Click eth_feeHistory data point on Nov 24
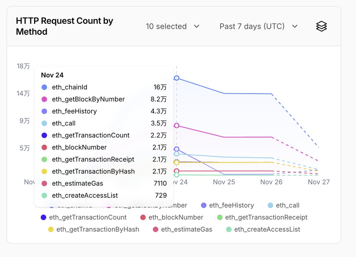This screenshot has width=356, height=257. tap(177, 149)
